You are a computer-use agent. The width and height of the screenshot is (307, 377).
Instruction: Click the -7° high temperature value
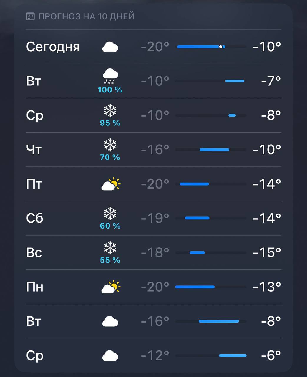pyautogui.click(x=271, y=81)
